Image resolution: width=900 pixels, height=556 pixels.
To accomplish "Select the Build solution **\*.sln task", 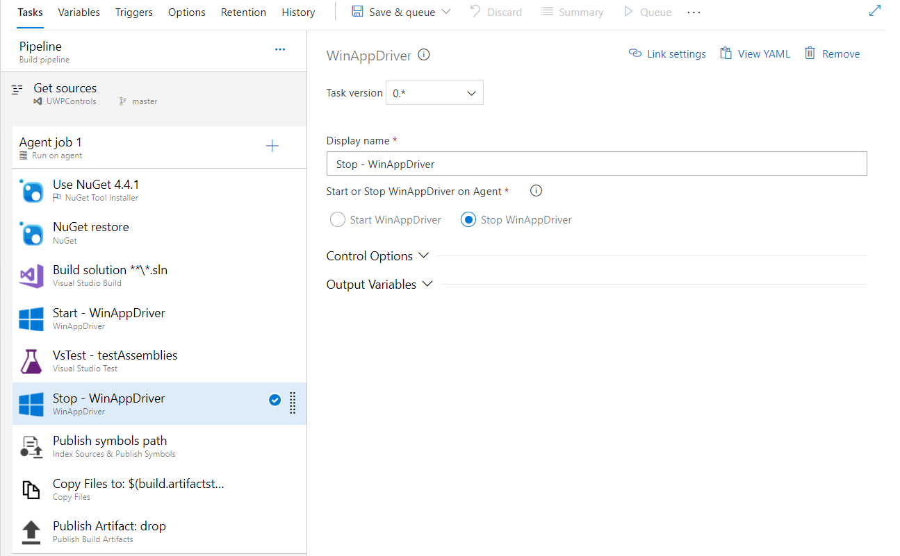I will [159, 276].
